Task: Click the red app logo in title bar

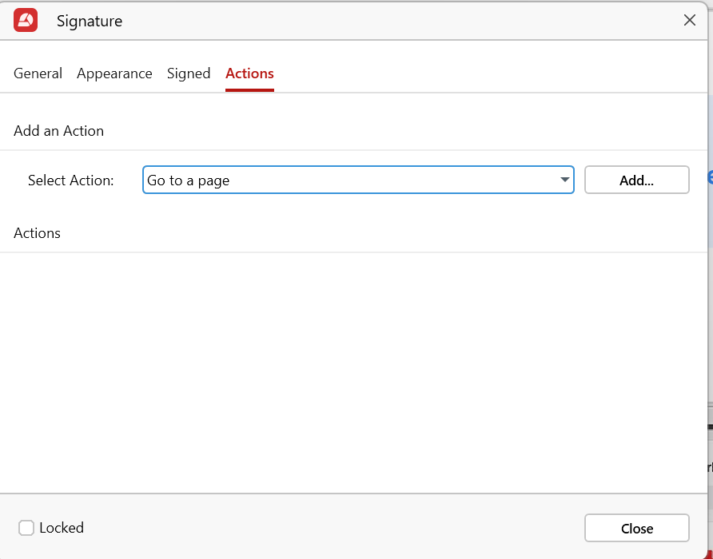Action: [x=26, y=21]
